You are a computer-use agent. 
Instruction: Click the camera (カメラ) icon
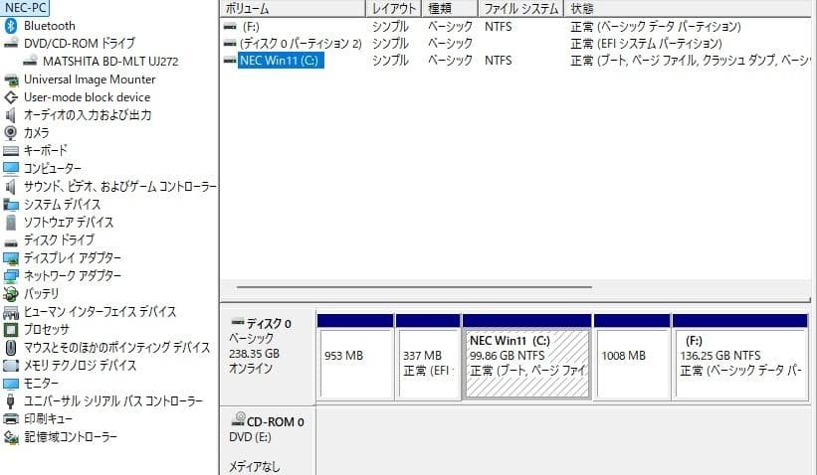pos(10,133)
